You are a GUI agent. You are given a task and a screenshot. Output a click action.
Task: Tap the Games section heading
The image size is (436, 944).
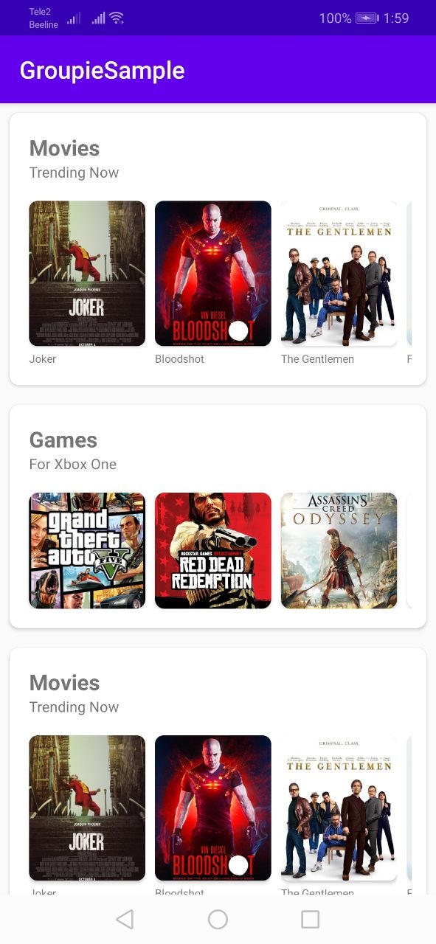tap(63, 440)
